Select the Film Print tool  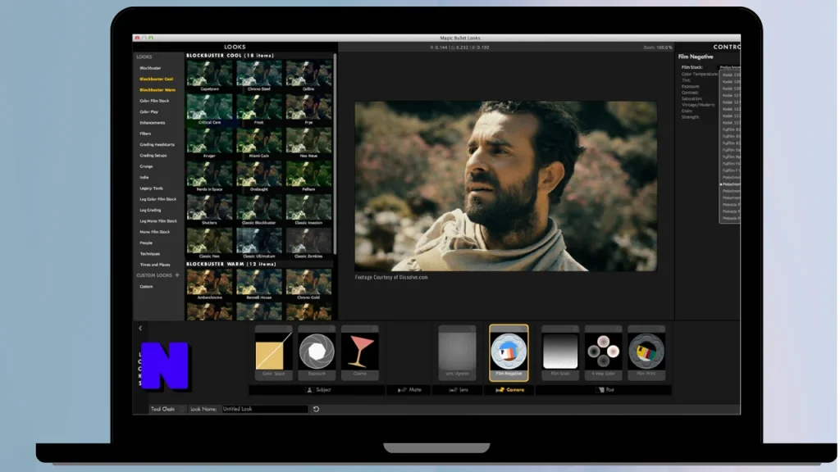click(646, 352)
